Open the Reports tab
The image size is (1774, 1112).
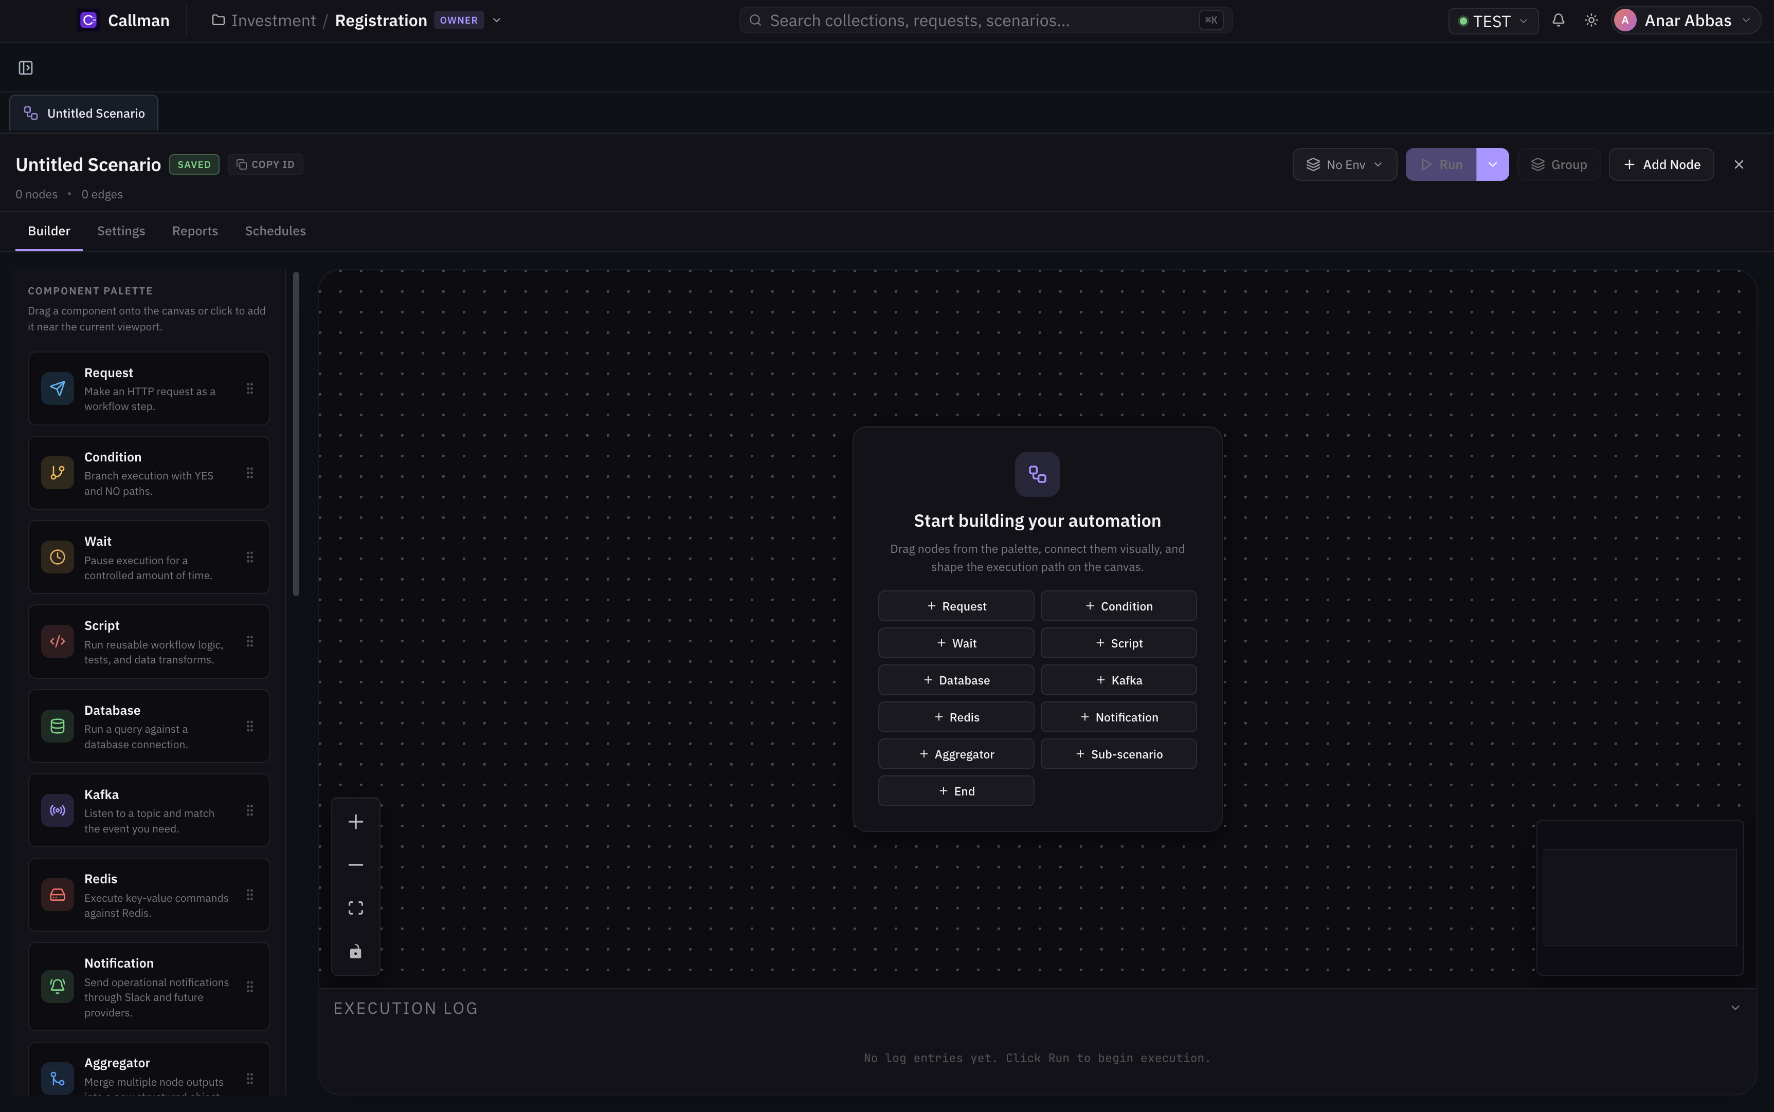(195, 231)
